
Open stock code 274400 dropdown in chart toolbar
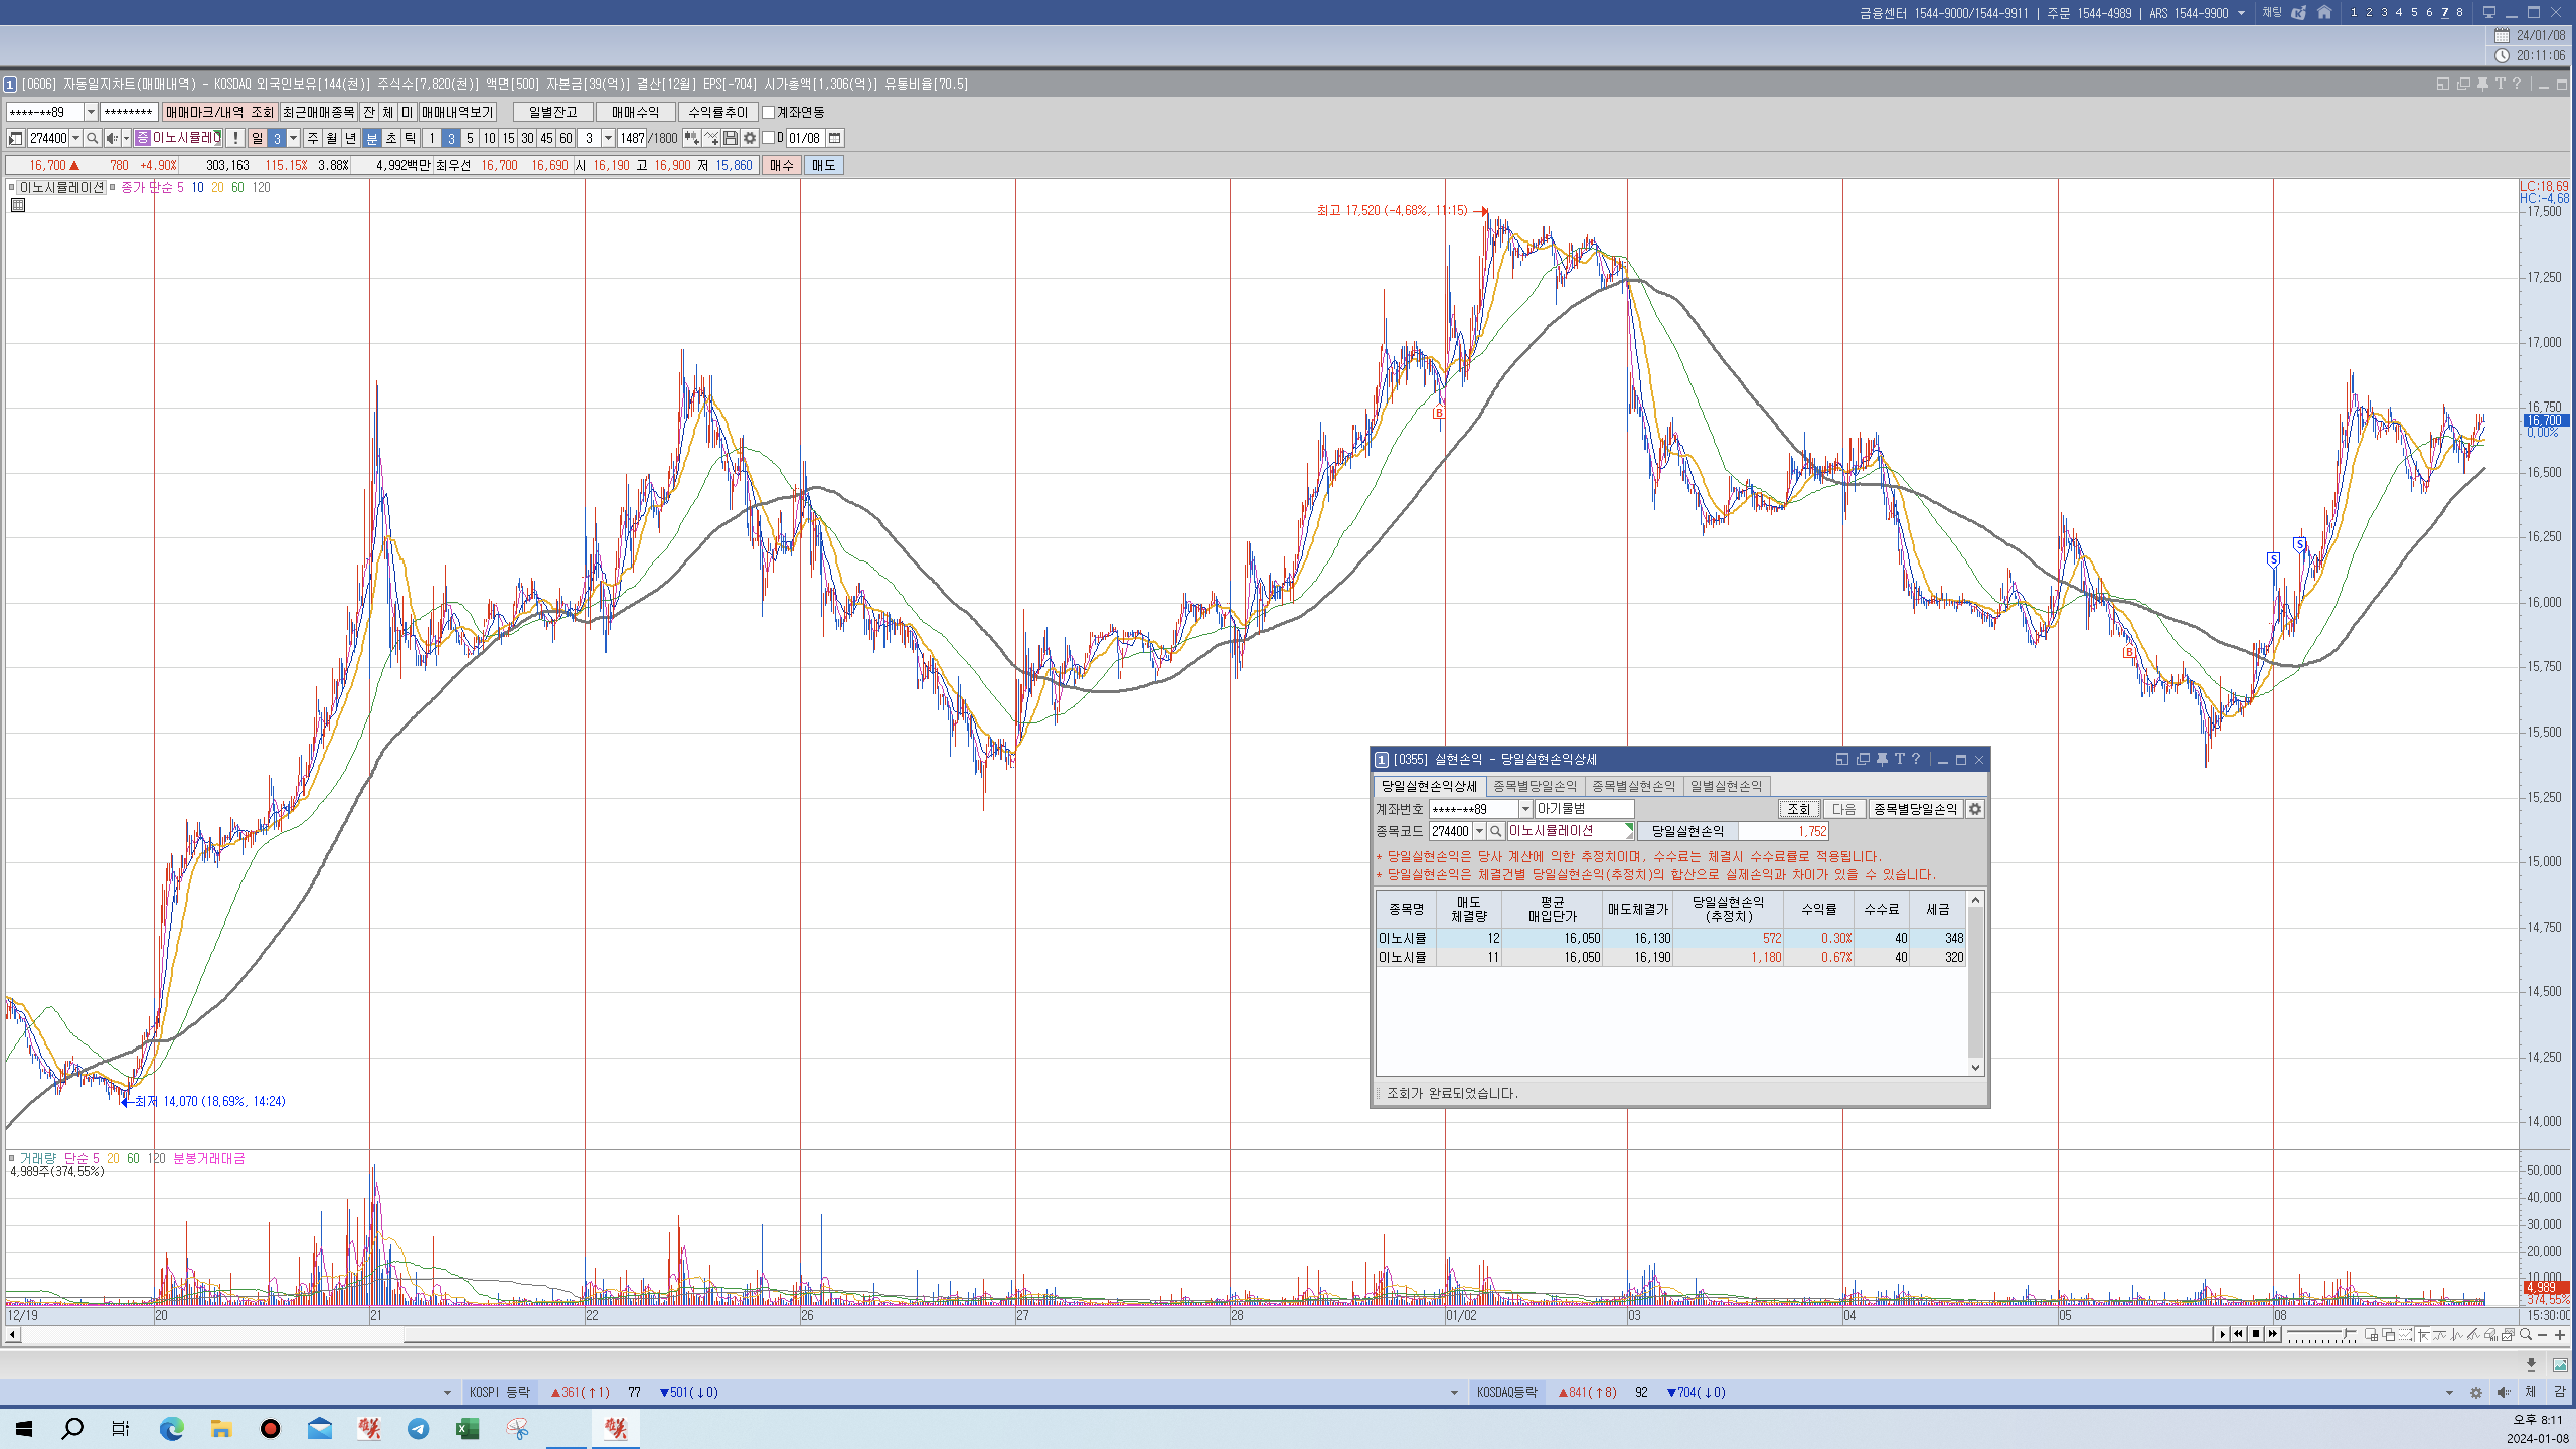click(x=76, y=138)
